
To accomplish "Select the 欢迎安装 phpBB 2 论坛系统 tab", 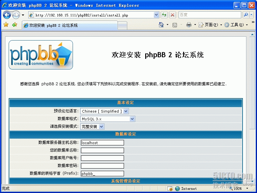I will [x=70, y=25].
